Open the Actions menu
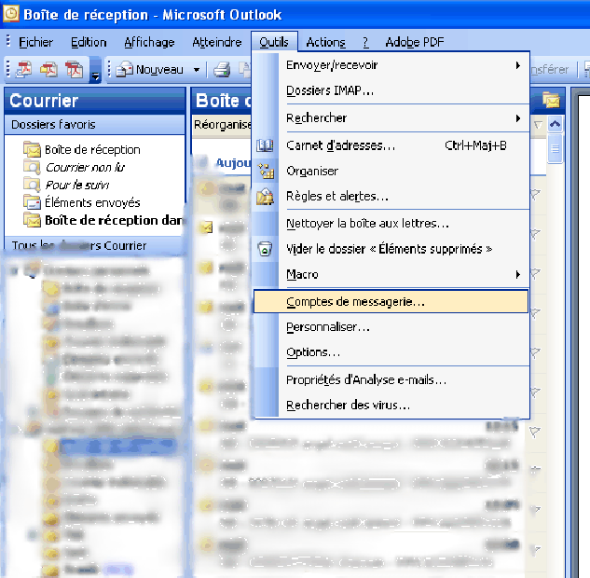 pyautogui.click(x=326, y=42)
